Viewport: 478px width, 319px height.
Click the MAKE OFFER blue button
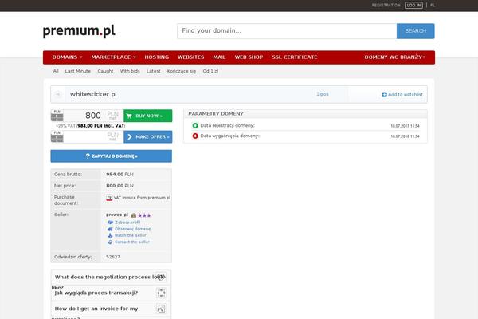(x=148, y=136)
